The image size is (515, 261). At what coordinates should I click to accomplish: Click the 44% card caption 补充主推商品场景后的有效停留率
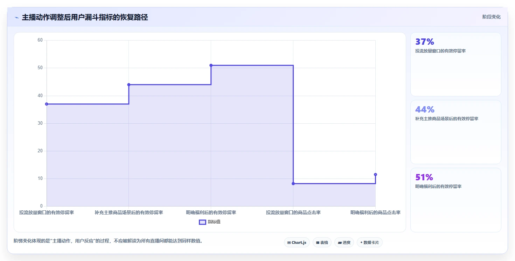click(x=447, y=119)
